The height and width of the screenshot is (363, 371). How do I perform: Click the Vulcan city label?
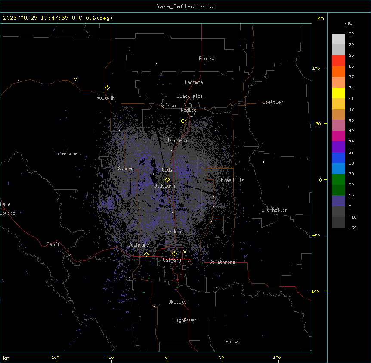[x=234, y=341]
